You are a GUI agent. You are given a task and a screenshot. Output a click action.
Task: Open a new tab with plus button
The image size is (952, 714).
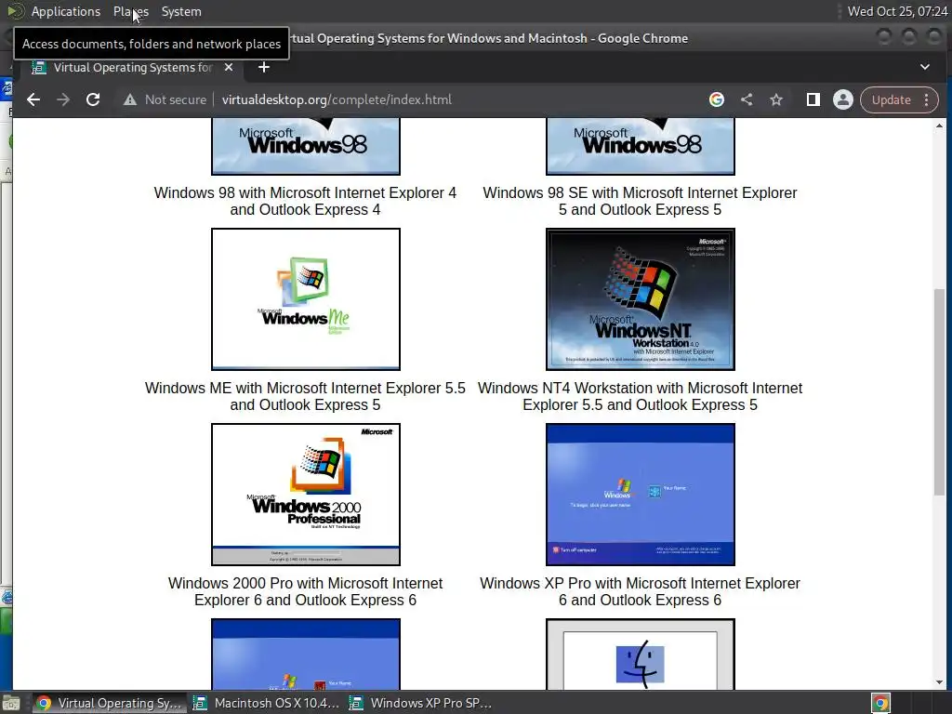coord(263,67)
